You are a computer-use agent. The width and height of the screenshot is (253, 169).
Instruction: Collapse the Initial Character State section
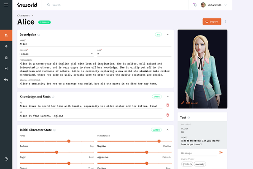(x=167, y=130)
